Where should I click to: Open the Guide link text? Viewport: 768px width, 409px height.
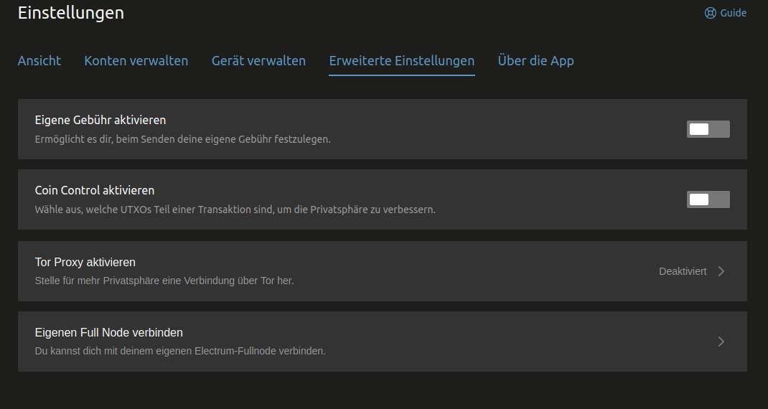coord(733,13)
